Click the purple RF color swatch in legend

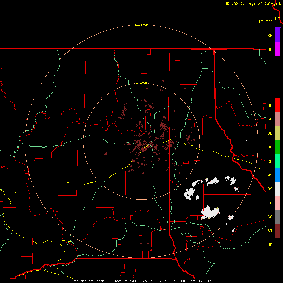pos(278,35)
